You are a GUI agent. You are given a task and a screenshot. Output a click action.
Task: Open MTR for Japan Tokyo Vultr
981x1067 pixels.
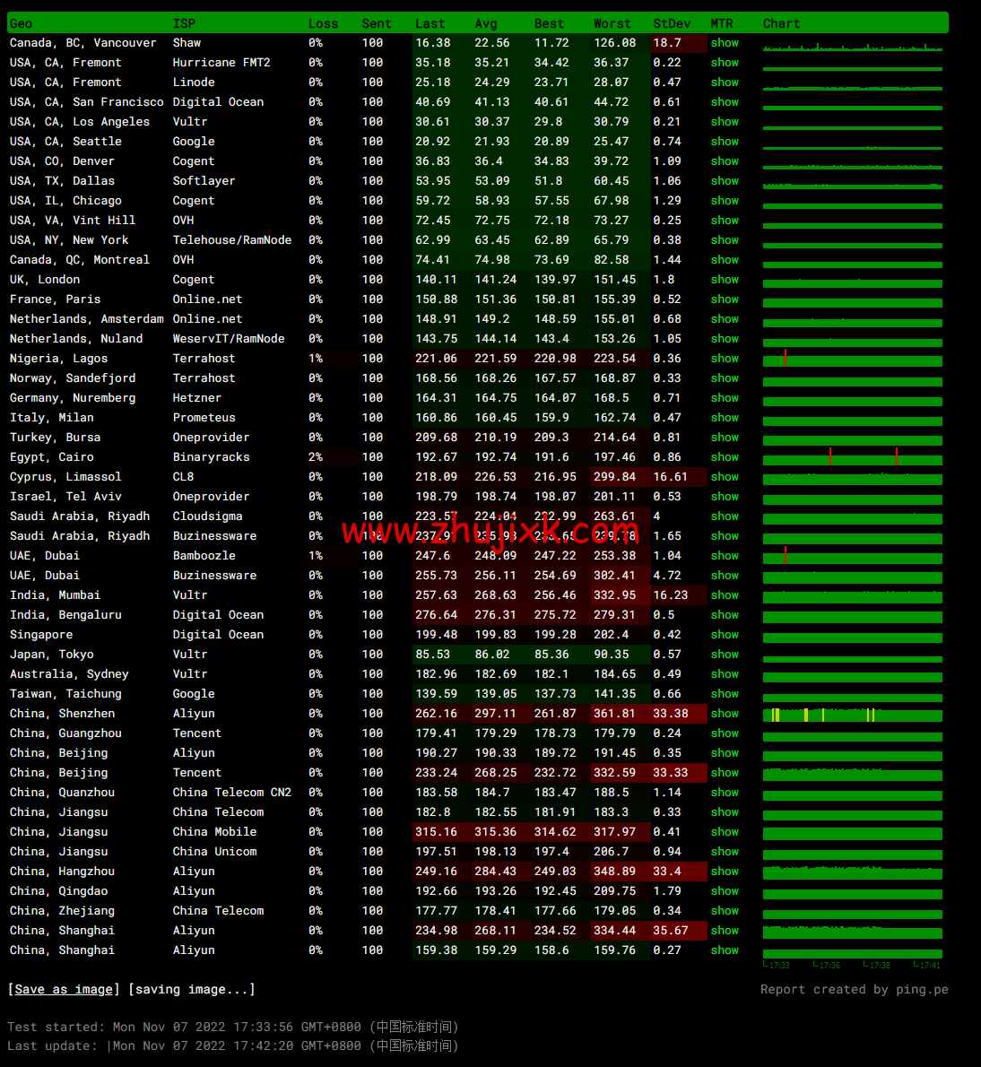725,655
